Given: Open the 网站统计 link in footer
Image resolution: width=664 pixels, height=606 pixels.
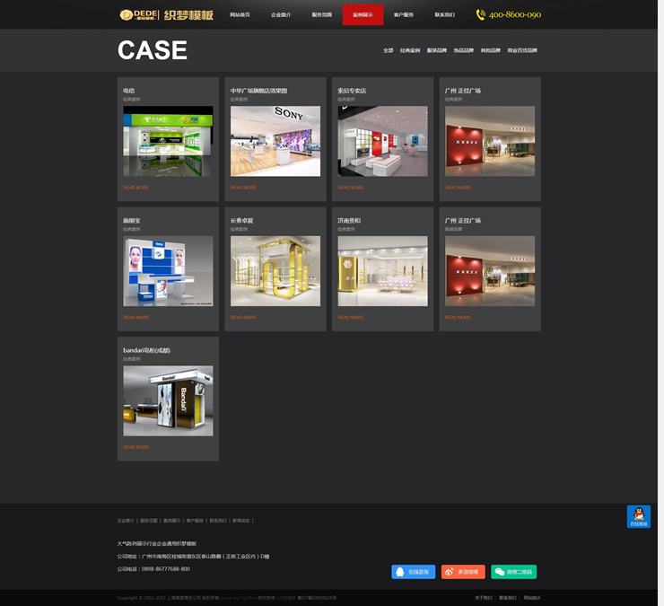Looking at the screenshot, I should [532, 597].
